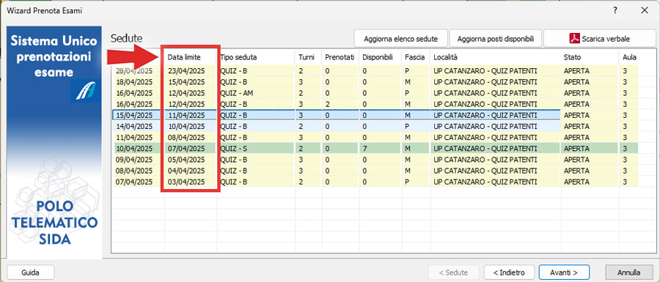This screenshot has height=282, width=660.
Task: Close the Wizard Prenota Esami window
Action: pyautogui.click(x=645, y=11)
